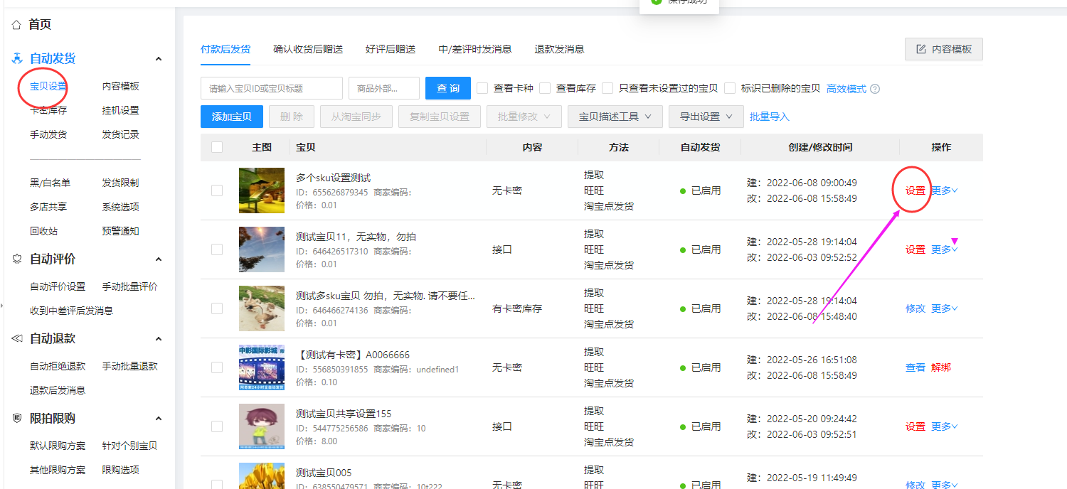
Task: Open thumbnail of 【测试有卡密】A0066666
Action: point(262,367)
